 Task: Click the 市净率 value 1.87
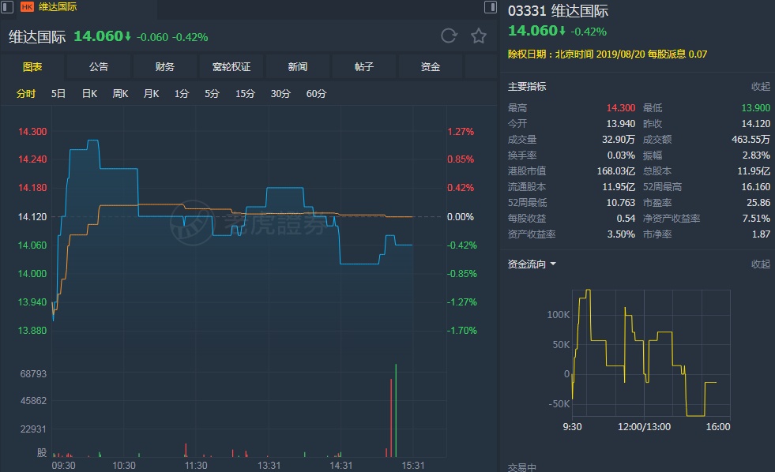(x=761, y=234)
